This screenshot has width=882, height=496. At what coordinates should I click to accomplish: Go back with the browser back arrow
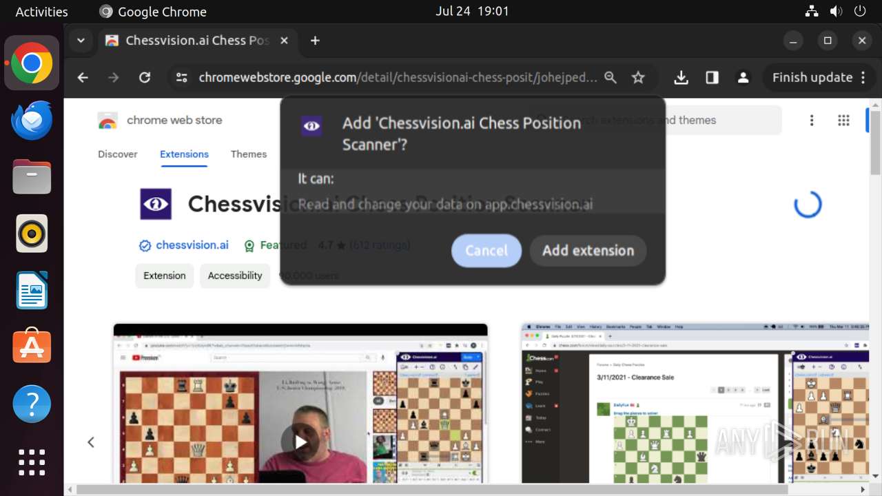83,78
